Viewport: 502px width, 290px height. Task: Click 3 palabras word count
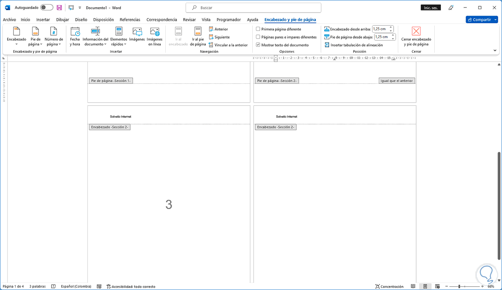[x=37, y=287]
